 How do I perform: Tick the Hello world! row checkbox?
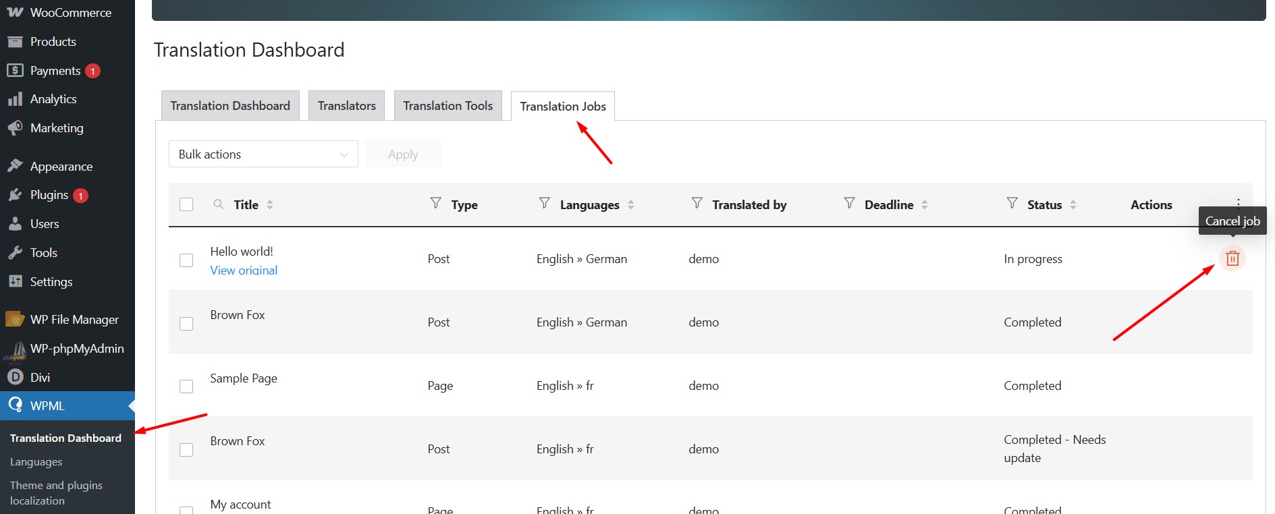[186, 260]
